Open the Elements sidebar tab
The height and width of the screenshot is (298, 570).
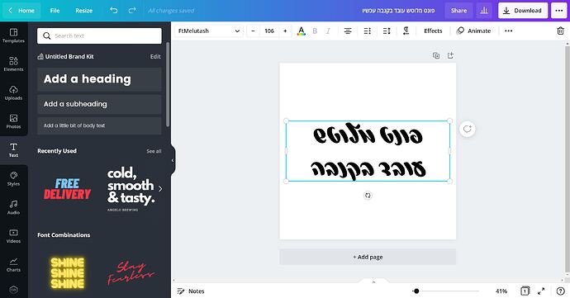click(x=13, y=64)
